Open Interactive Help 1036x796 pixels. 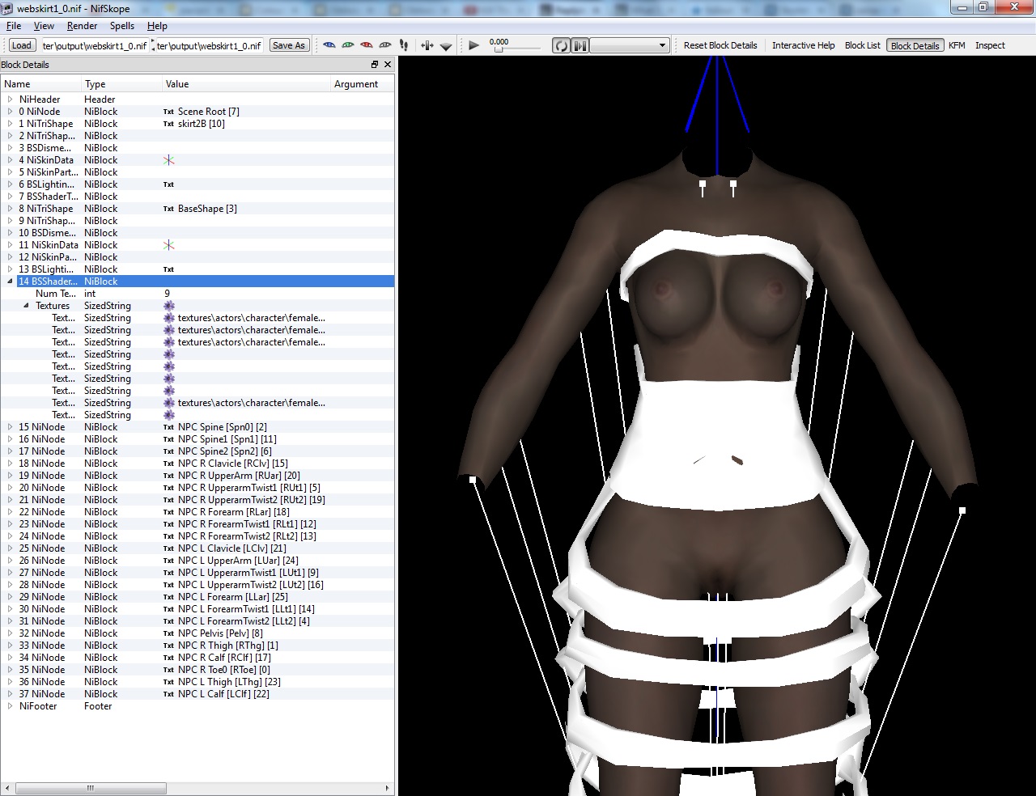(x=803, y=45)
